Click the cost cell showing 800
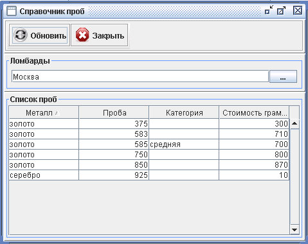The height and width of the screenshot is (244, 308). [x=254, y=155]
